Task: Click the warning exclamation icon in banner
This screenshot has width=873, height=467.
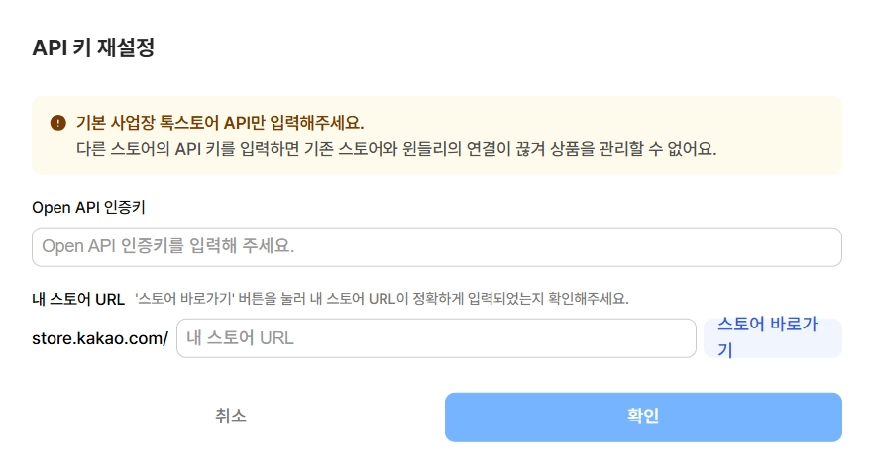Action: pos(57,124)
